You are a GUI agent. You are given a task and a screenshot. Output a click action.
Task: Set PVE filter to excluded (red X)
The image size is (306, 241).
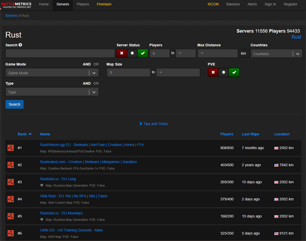213,72
